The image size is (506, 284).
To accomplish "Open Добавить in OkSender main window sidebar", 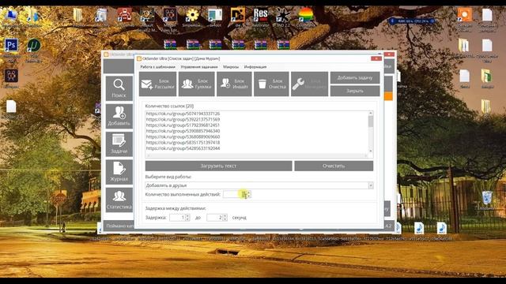I will click(119, 116).
